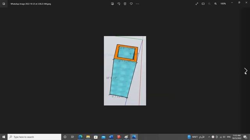Open the Mail app from taskbar
This screenshot has height=140, width=250.
pos(103,137)
